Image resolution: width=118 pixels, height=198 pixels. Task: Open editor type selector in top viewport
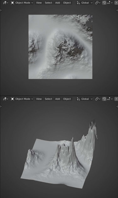[6, 3]
